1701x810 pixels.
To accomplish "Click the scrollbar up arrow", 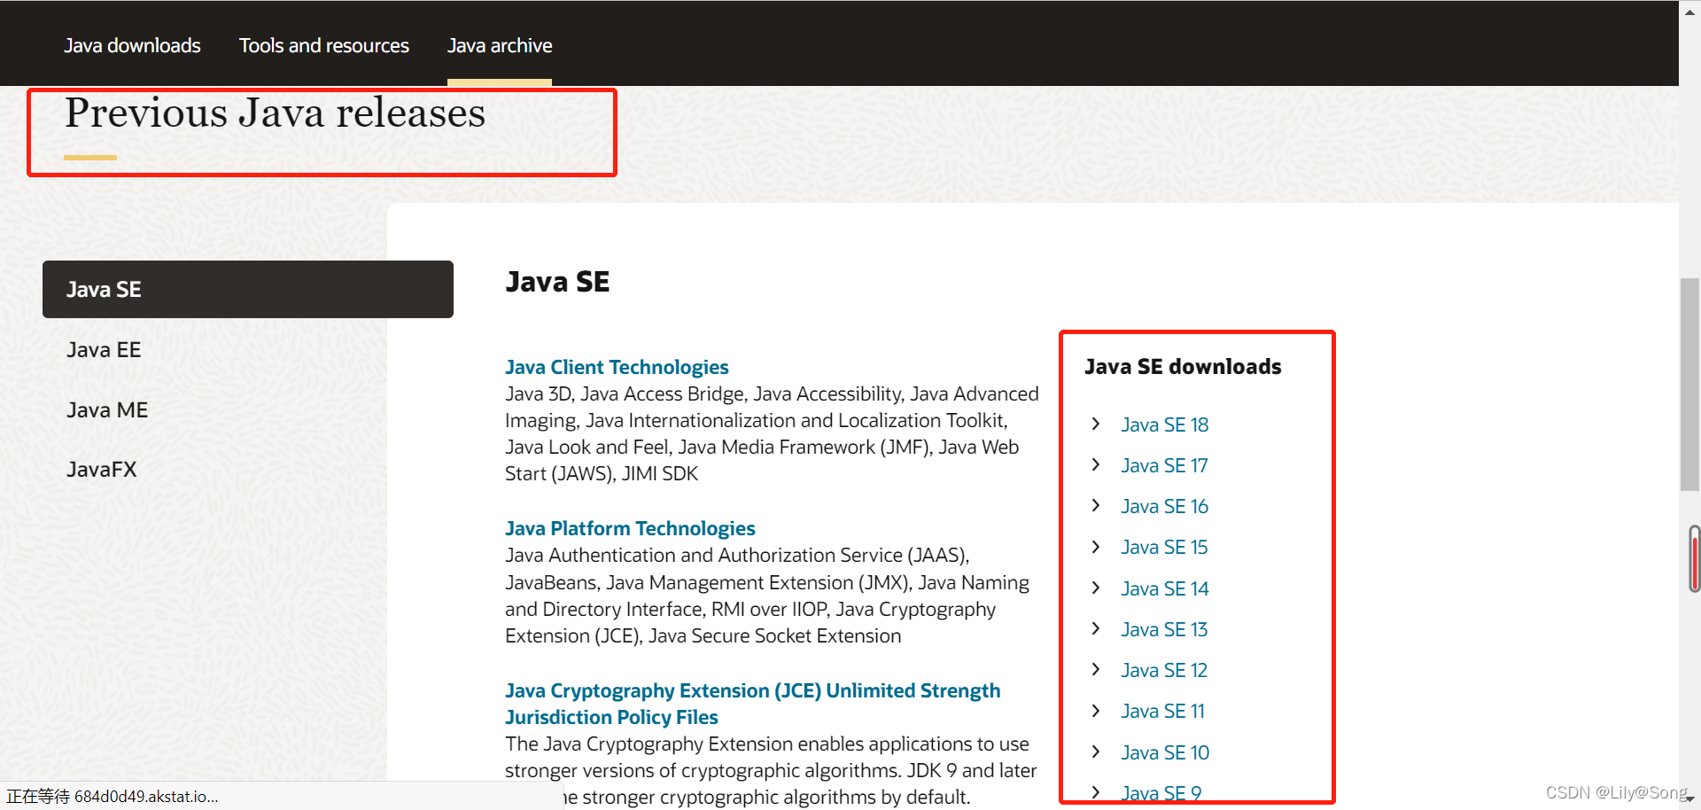I will pyautogui.click(x=1689, y=12).
